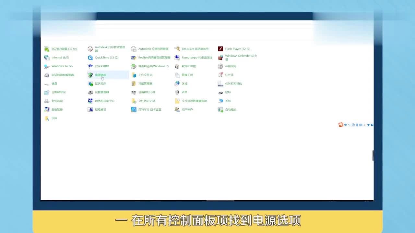Click the 英特尔® 显卡设置 icon
Screen dimensions: 415x233
click(x=134, y=110)
